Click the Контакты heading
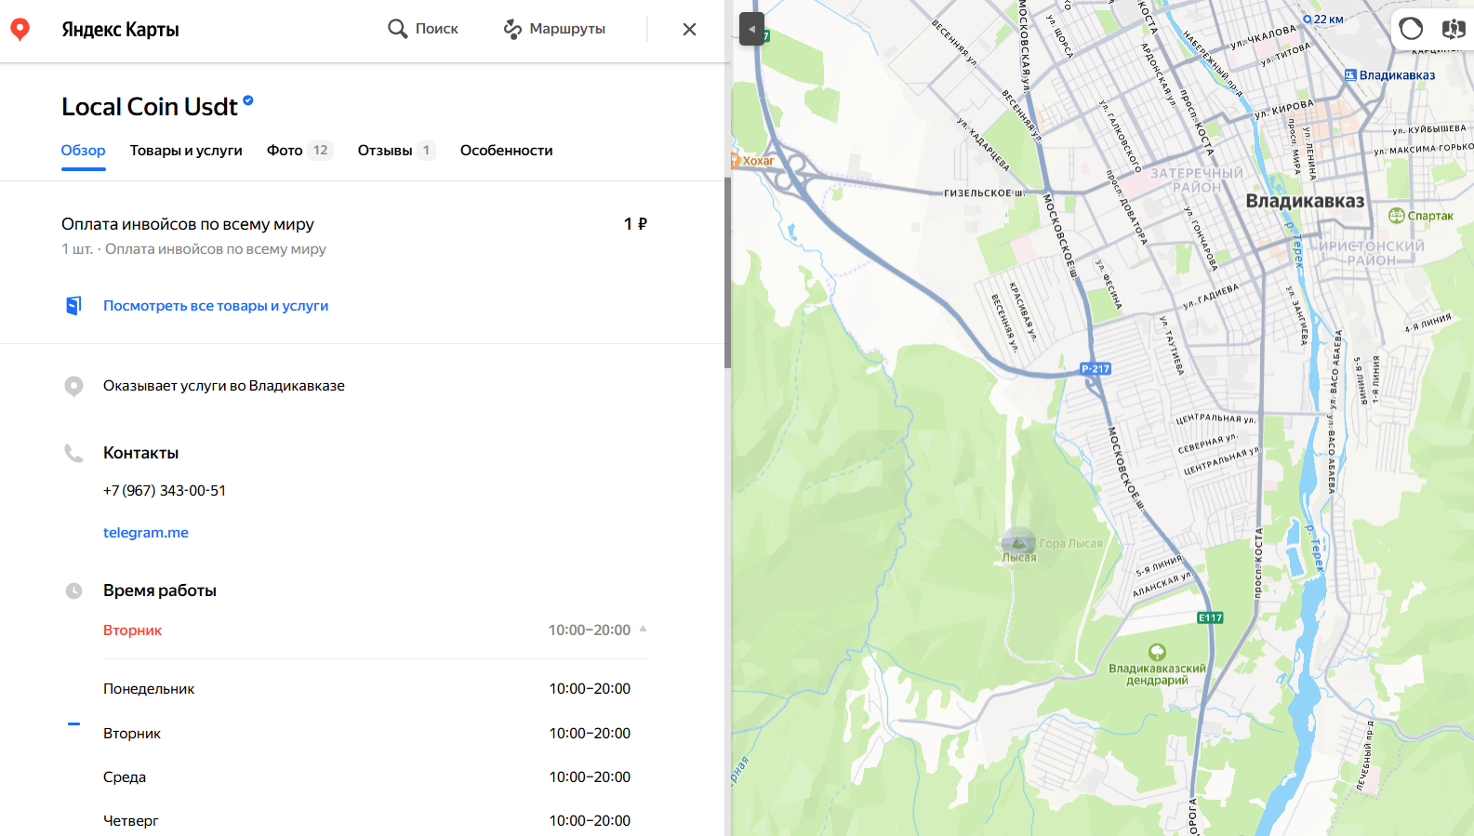Image resolution: width=1474 pixels, height=836 pixels. pyautogui.click(x=140, y=453)
